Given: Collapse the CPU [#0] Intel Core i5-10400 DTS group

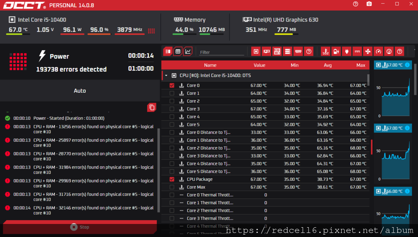Looking at the screenshot, I should point(166,76).
